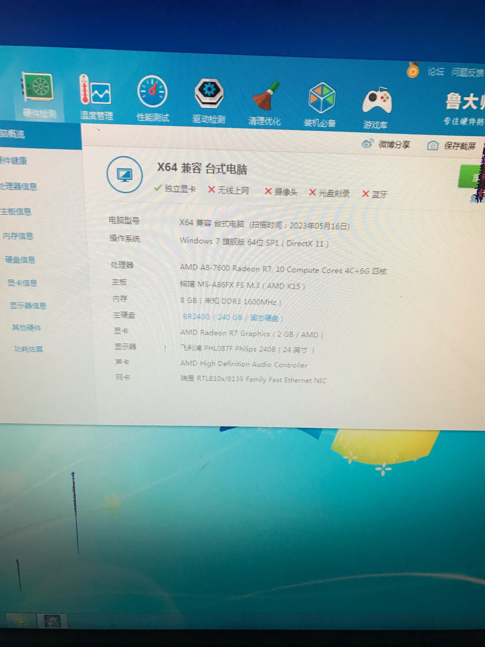Click the 操作系统 label
Image resolution: width=485 pixels, height=647 pixels.
tap(125, 238)
